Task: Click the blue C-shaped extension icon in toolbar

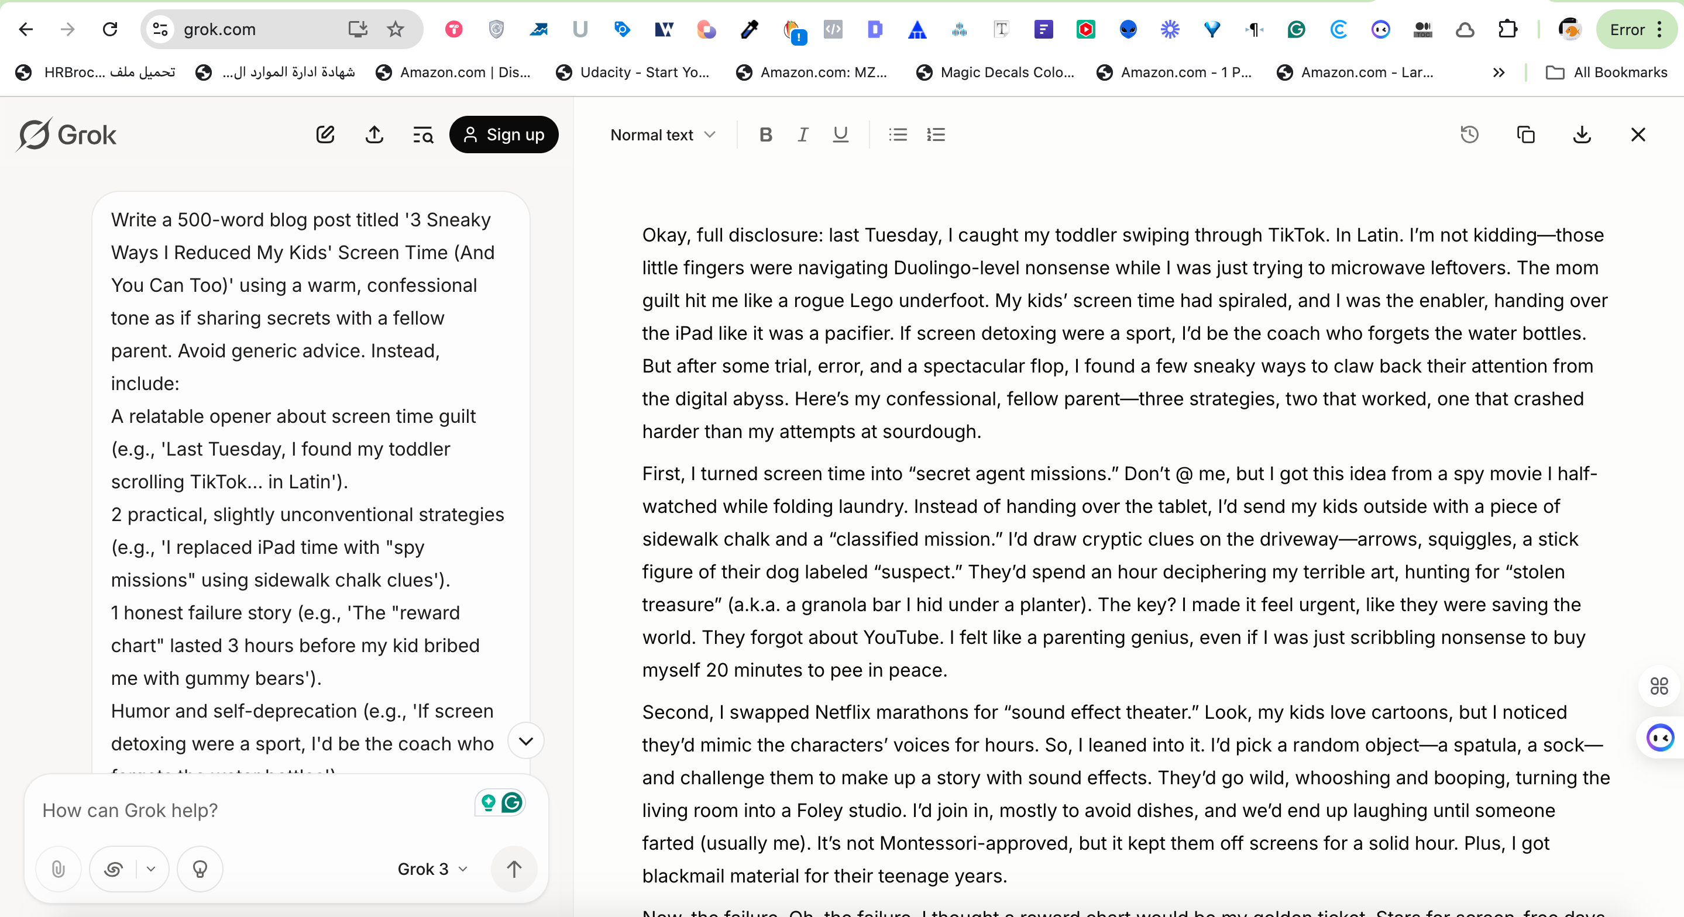Action: [1338, 29]
